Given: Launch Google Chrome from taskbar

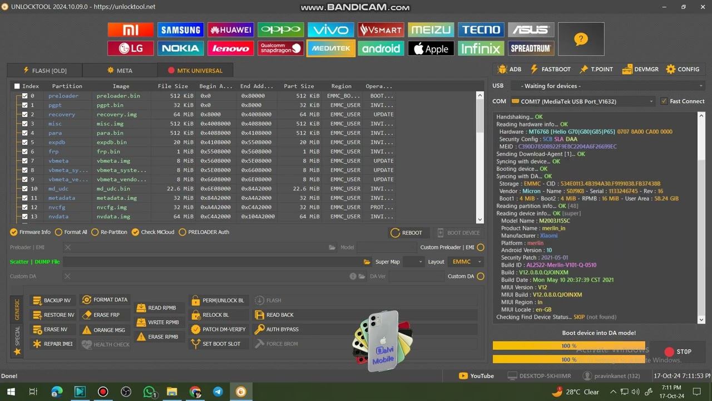Looking at the screenshot, I should pyautogui.click(x=195, y=392).
